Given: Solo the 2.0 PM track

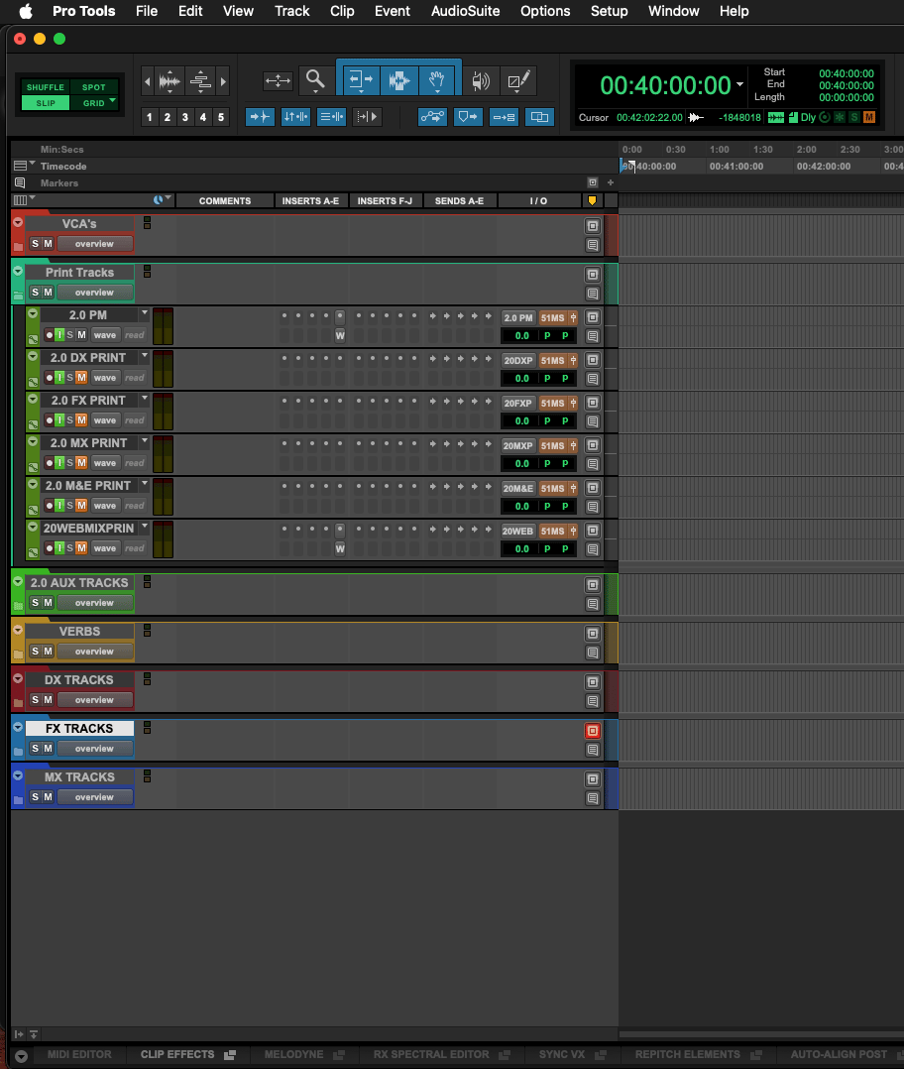Looking at the screenshot, I should [70, 335].
